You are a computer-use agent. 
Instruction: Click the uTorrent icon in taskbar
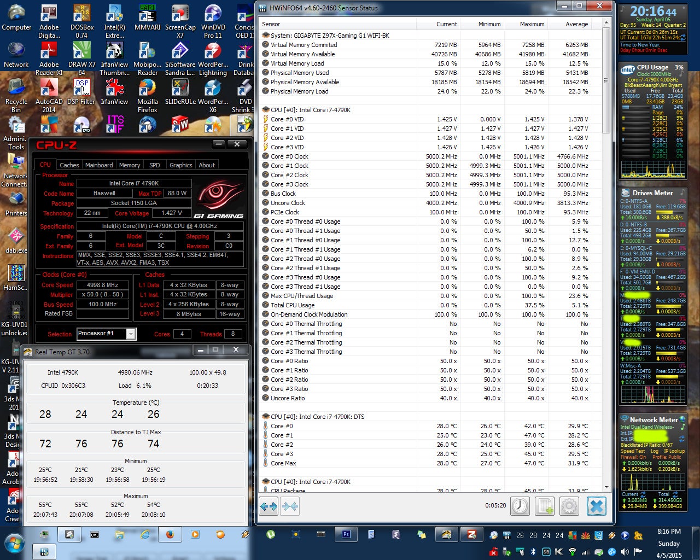pos(271,534)
